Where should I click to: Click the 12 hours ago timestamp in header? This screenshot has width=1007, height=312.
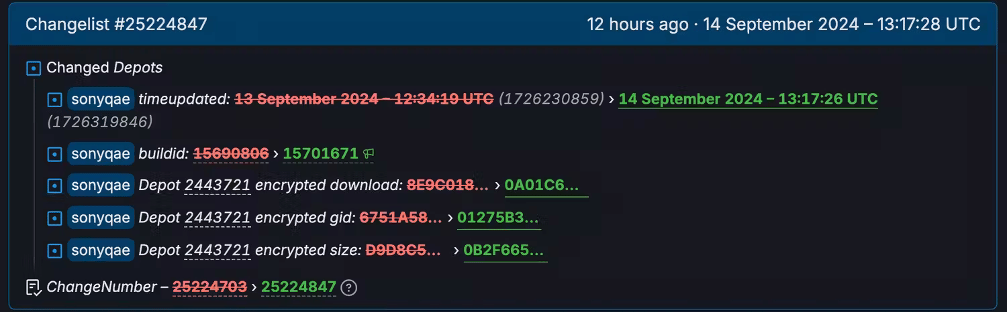(x=637, y=25)
